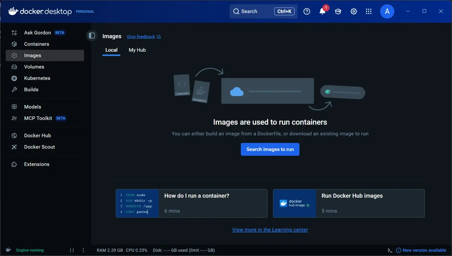The height and width of the screenshot is (256, 452).
Task: Click into the Search bar
Action: [x=253, y=11]
